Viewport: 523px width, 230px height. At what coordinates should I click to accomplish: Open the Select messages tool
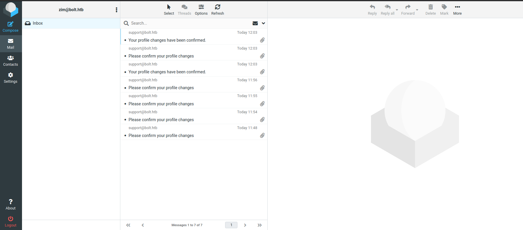169,7
